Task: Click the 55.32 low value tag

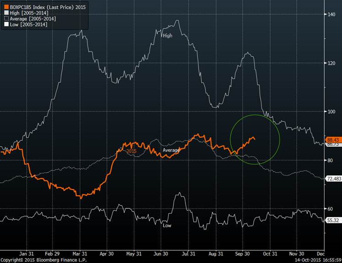Action: pos(332,220)
